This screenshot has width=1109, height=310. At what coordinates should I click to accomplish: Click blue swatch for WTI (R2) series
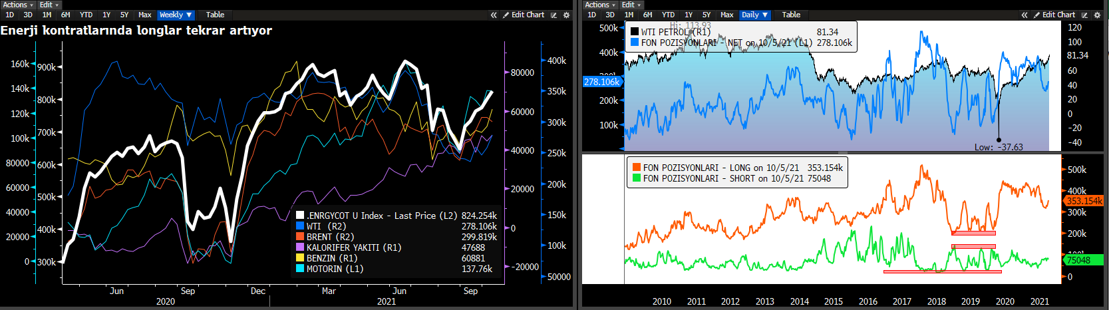coord(300,226)
